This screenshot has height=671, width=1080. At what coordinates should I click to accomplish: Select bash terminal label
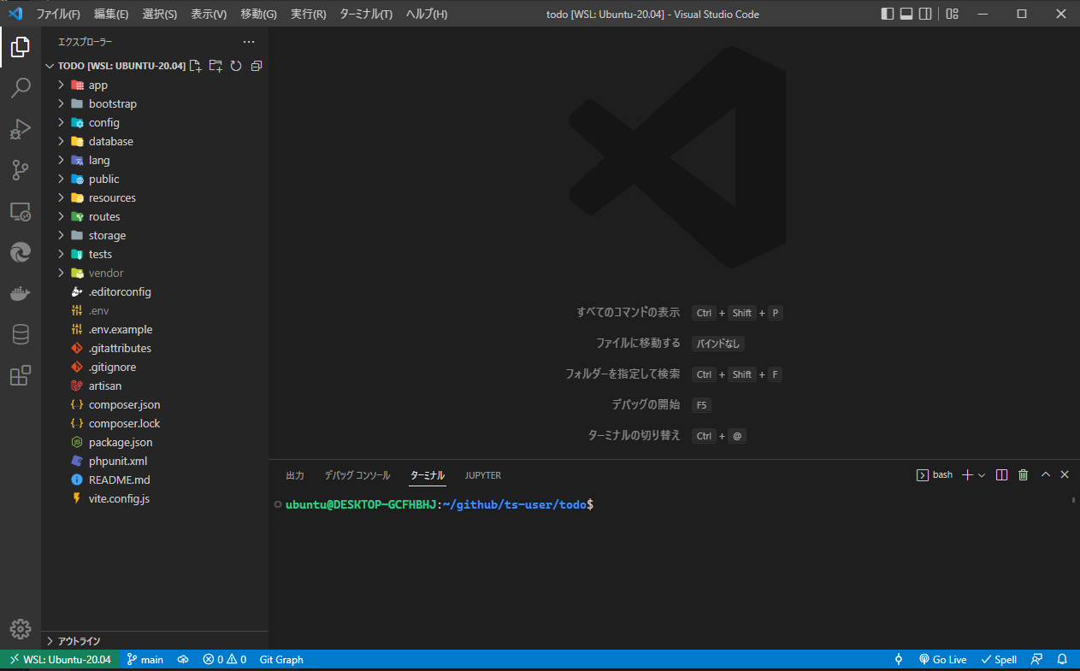[935, 474]
